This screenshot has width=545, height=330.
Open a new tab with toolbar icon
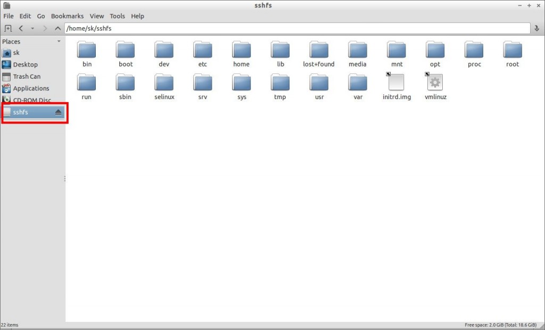[x=7, y=29]
